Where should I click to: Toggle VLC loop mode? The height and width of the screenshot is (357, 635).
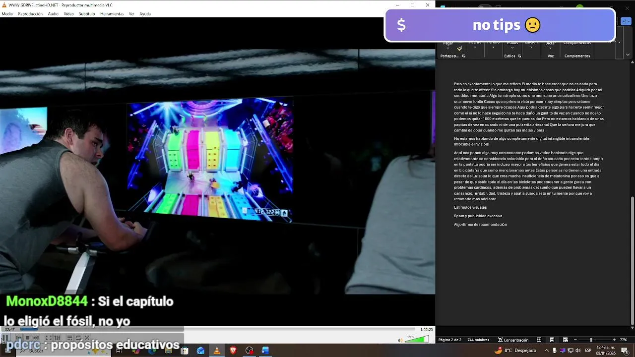(x=78, y=338)
